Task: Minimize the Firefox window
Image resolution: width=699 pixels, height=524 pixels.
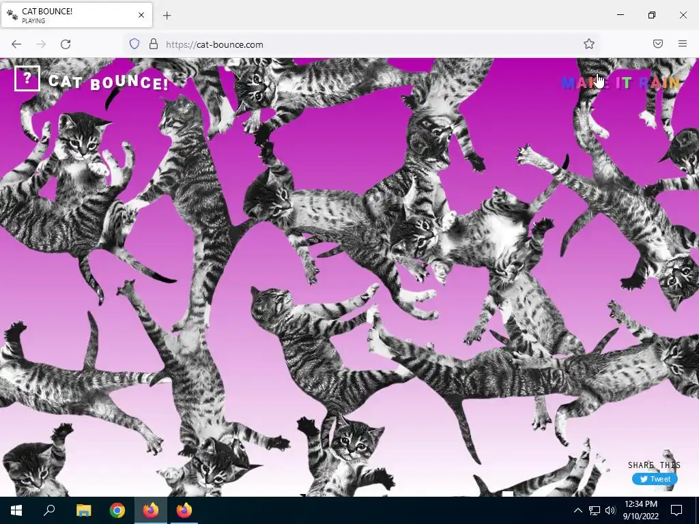Action: click(x=620, y=15)
